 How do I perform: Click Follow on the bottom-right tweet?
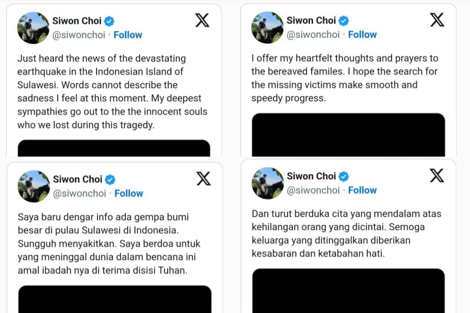(363, 190)
